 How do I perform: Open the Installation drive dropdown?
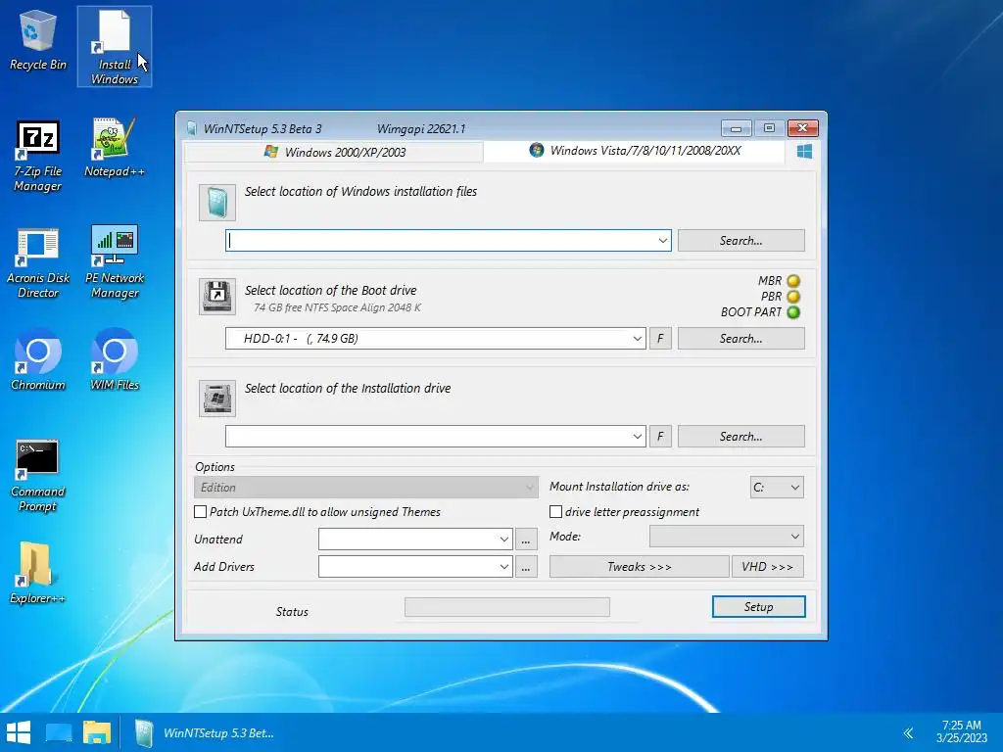pyautogui.click(x=637, y=436)
